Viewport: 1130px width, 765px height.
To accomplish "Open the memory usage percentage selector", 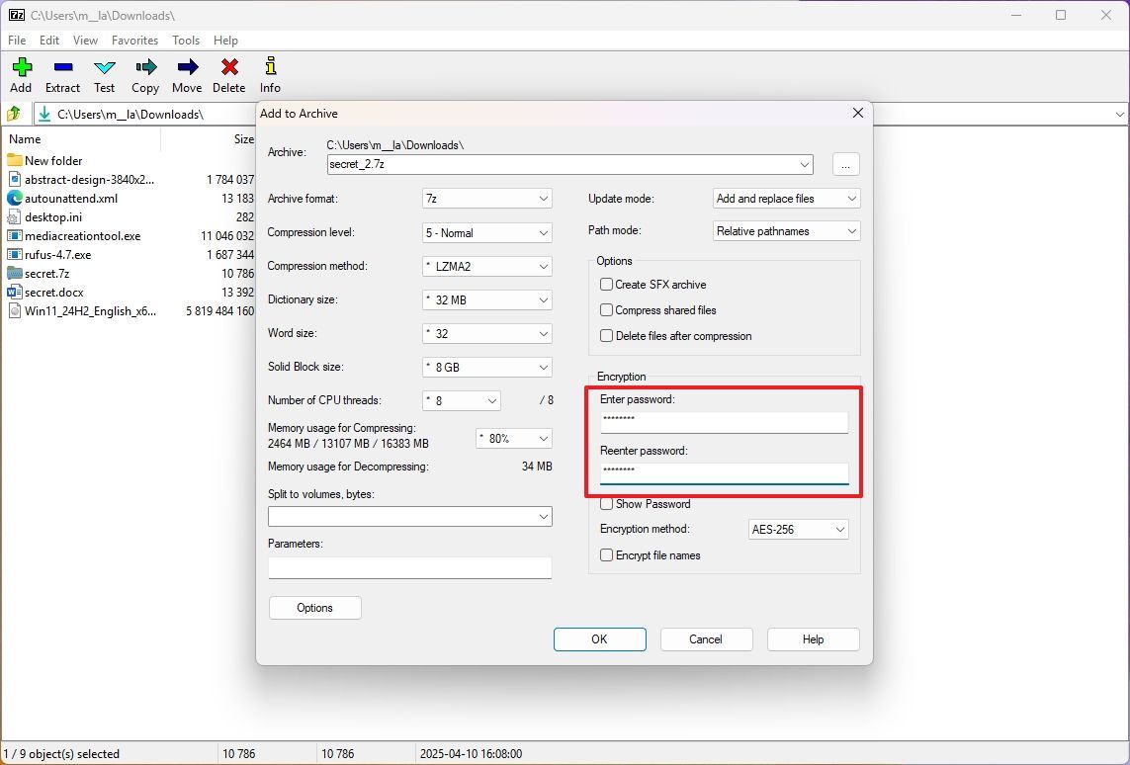I will point(513,438).
